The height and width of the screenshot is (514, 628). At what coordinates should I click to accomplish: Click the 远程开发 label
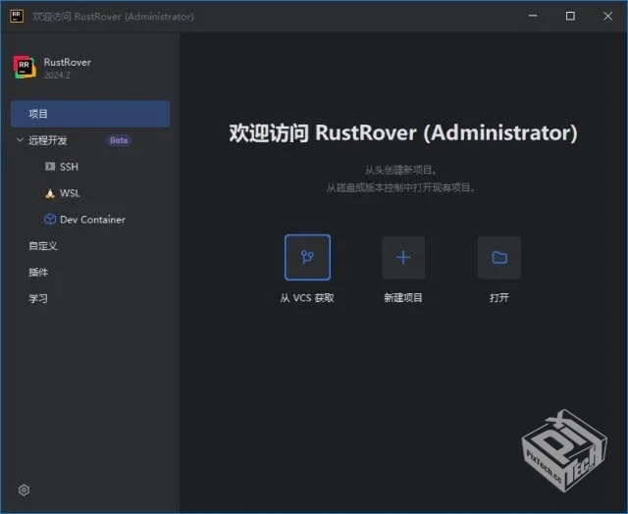click(48, 140)
